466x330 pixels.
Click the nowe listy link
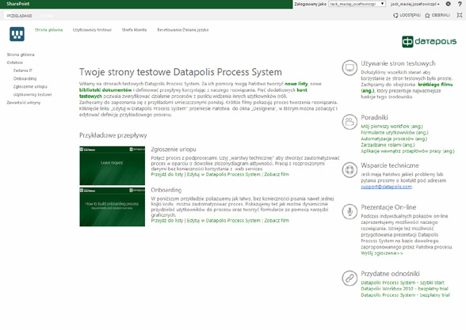tap(296, 84)
